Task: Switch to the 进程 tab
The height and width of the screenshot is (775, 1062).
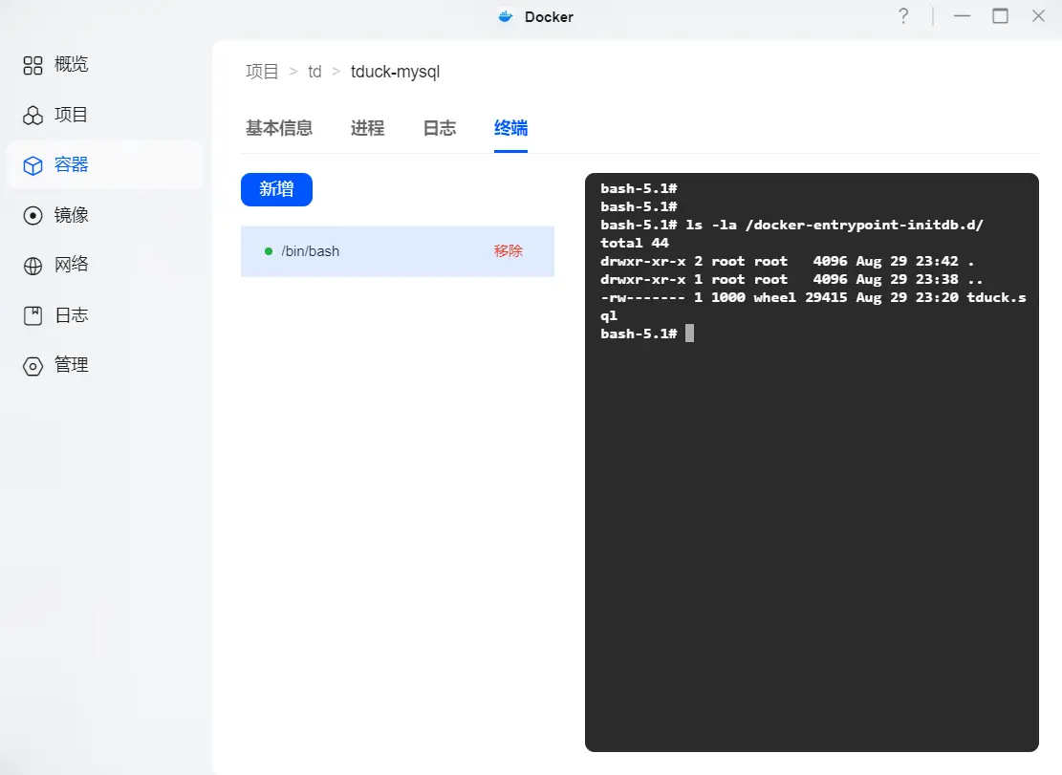Action: 367,128
